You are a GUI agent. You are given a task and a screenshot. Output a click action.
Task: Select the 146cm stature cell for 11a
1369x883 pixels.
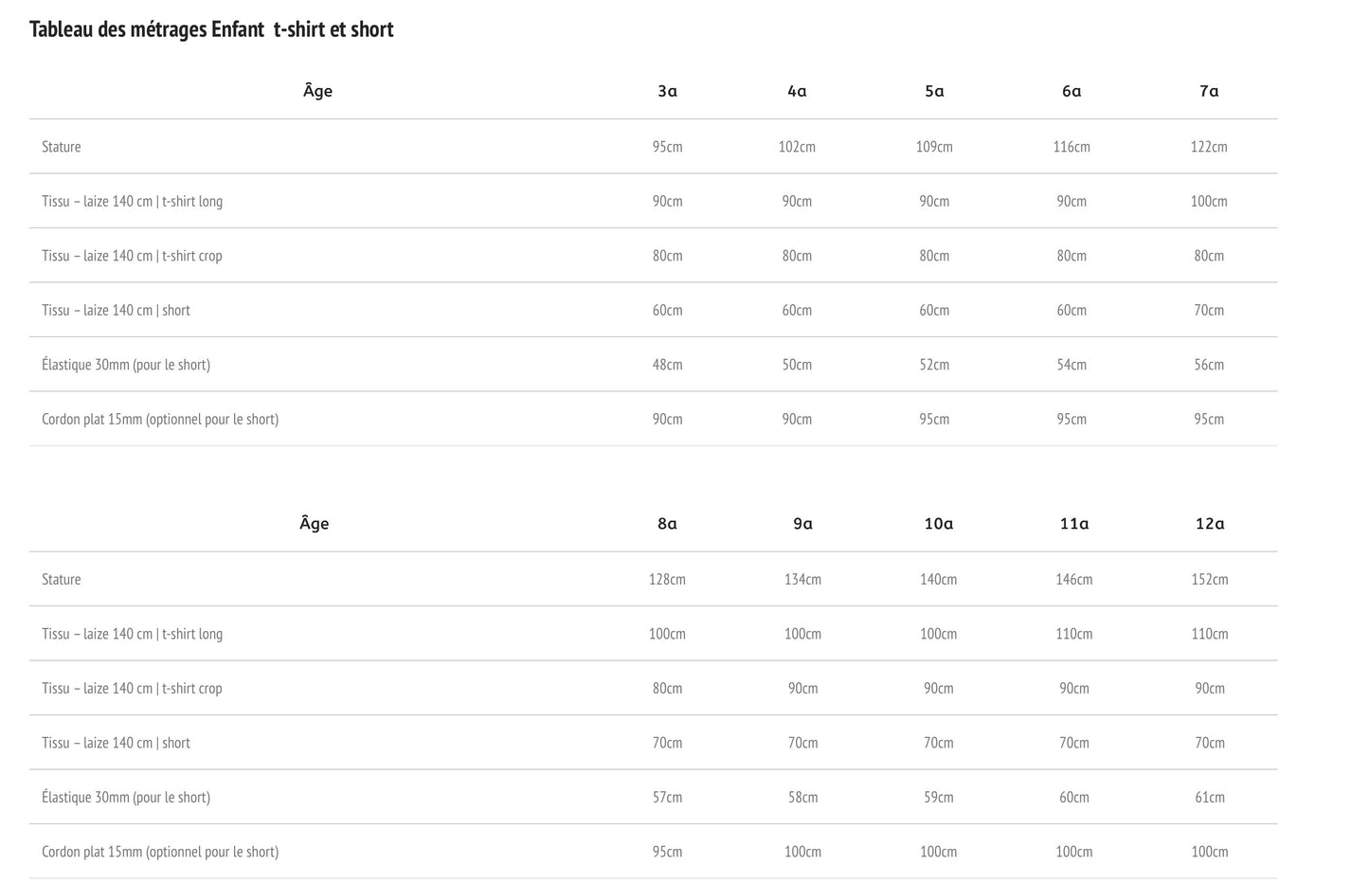pyautogui.click(x=1074, y=579)
